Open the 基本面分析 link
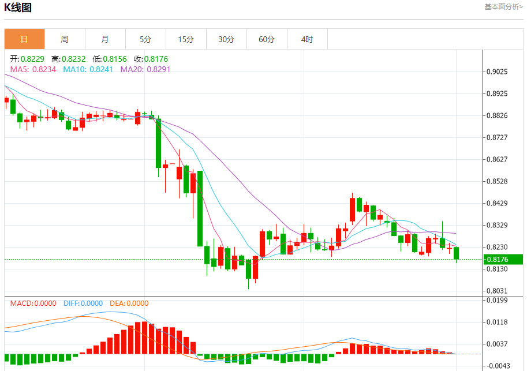 [x=503, y=7]
